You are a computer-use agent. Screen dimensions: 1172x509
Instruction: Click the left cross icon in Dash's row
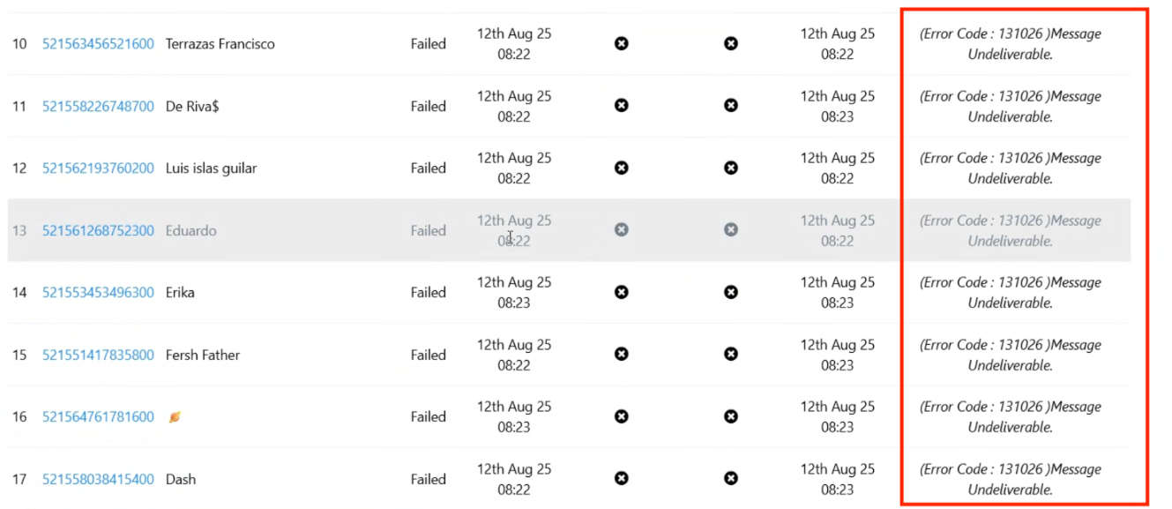622,479
